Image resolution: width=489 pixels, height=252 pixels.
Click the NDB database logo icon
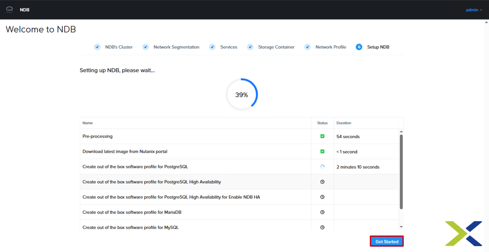tap(9, 10)
